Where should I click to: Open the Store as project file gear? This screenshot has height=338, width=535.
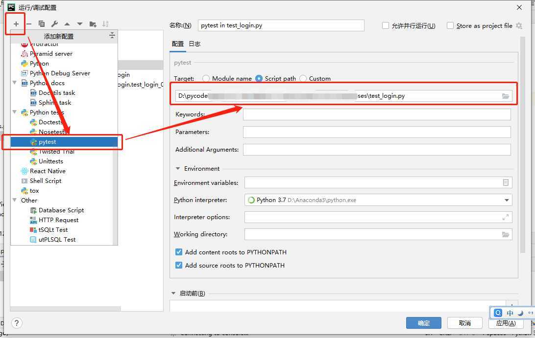[x=519, y=25]
